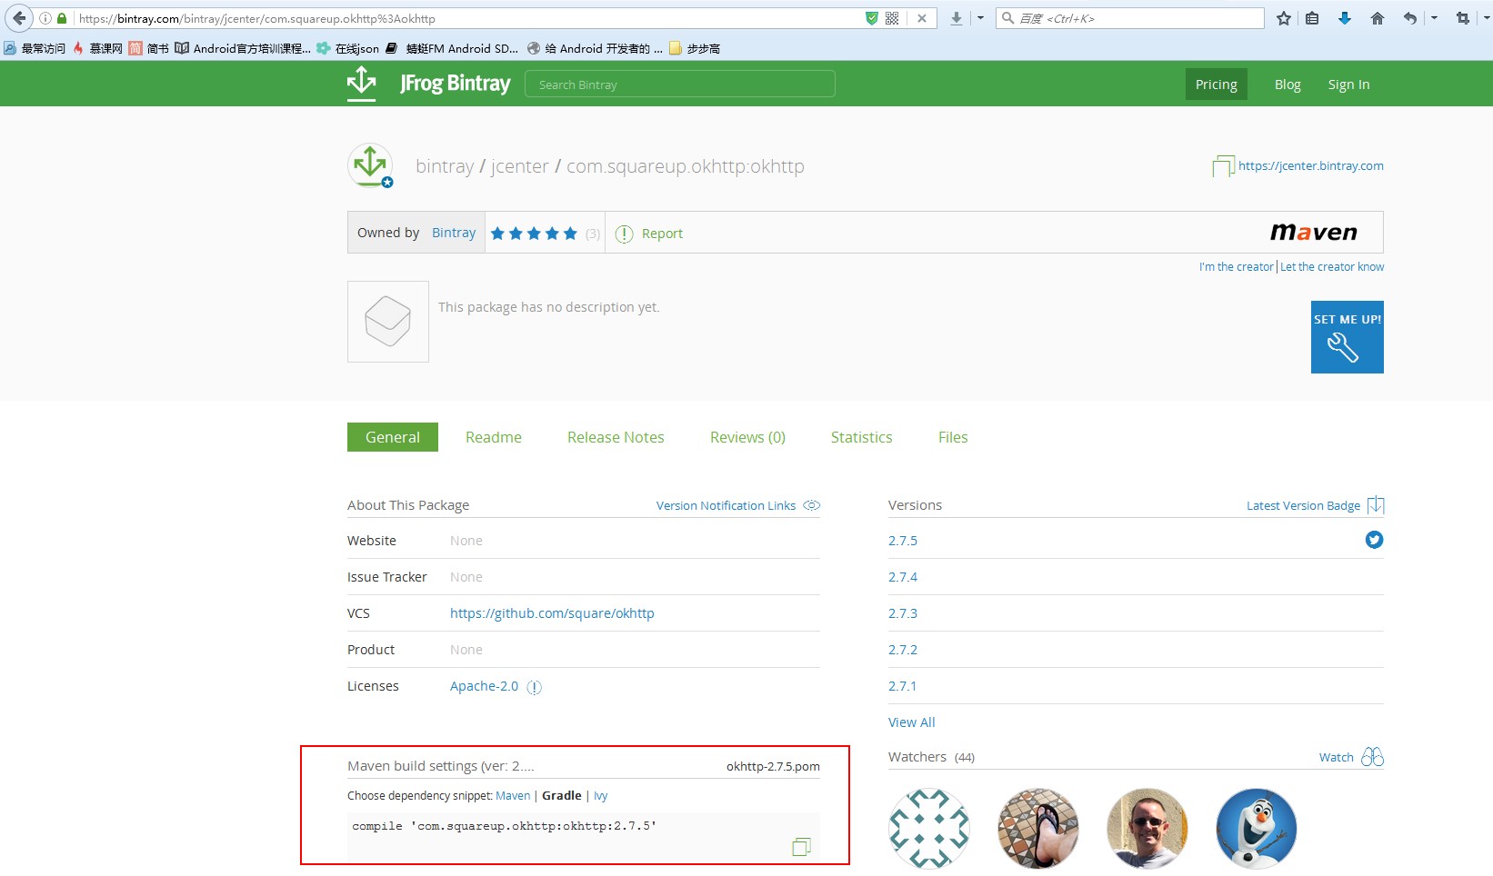Select the General tab

[x=393, y=437]
